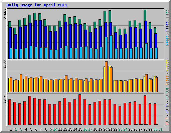Select day 17 on the x-axis

(90, 129)
